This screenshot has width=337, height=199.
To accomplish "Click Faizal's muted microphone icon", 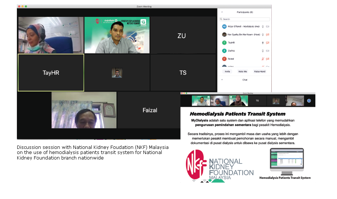I will pos(263,59).
